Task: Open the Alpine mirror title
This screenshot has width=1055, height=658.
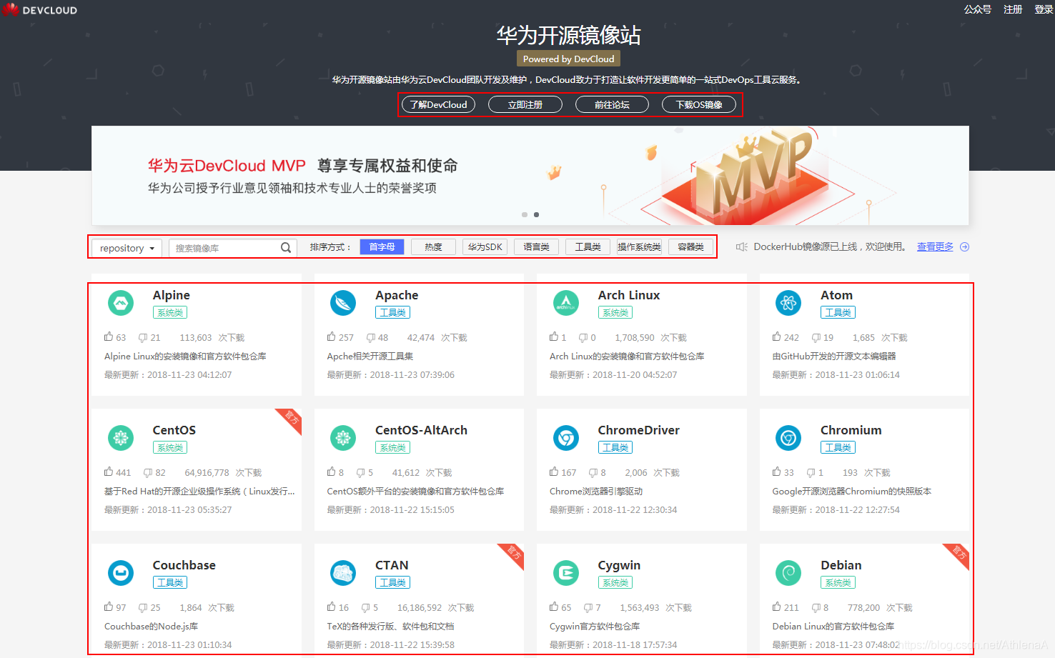Action: coord(172,295)
